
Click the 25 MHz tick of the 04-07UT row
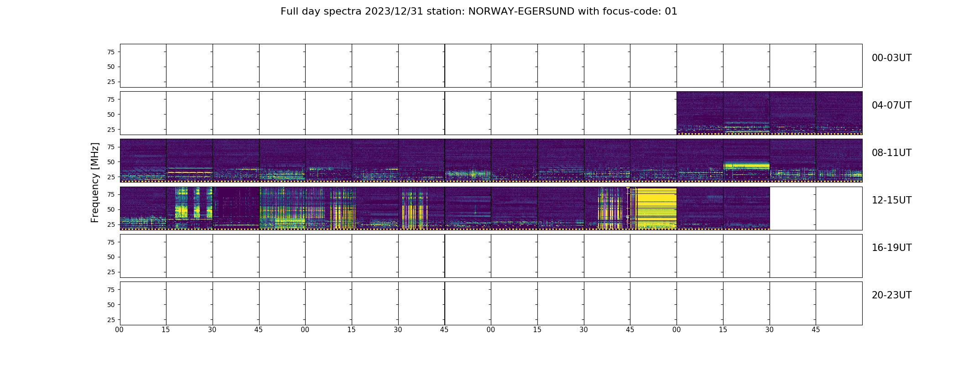point(111,130)
